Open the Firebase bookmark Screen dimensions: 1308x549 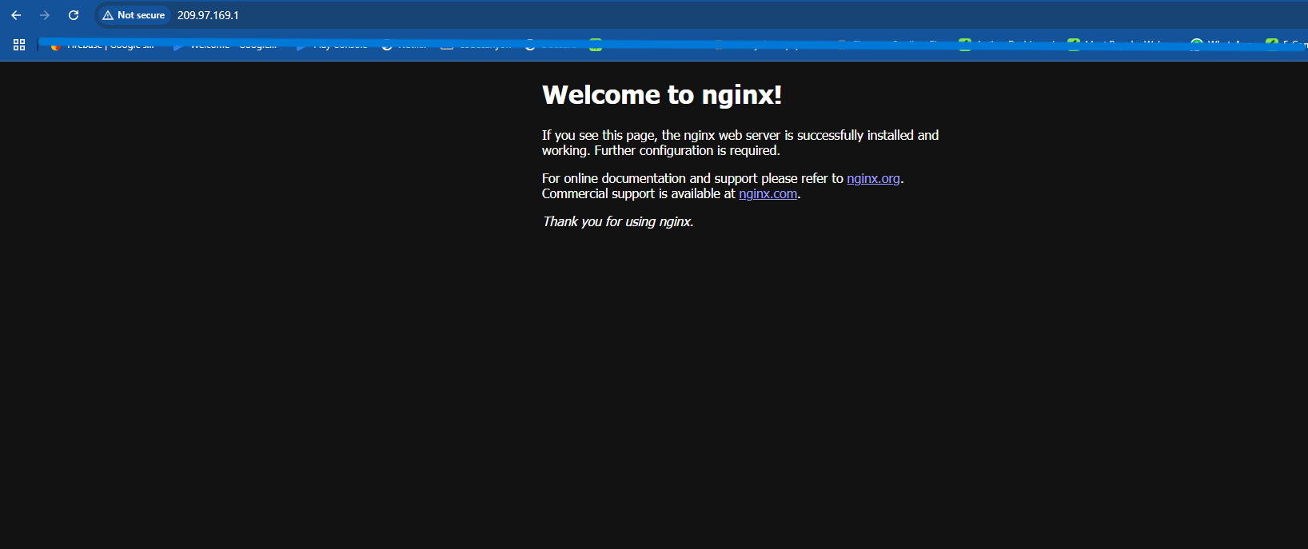[104, 46]
